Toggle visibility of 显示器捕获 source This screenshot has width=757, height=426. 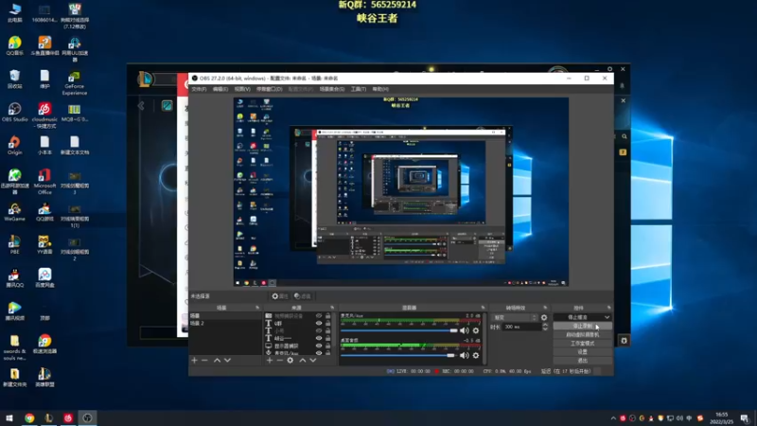coord(319,346)
